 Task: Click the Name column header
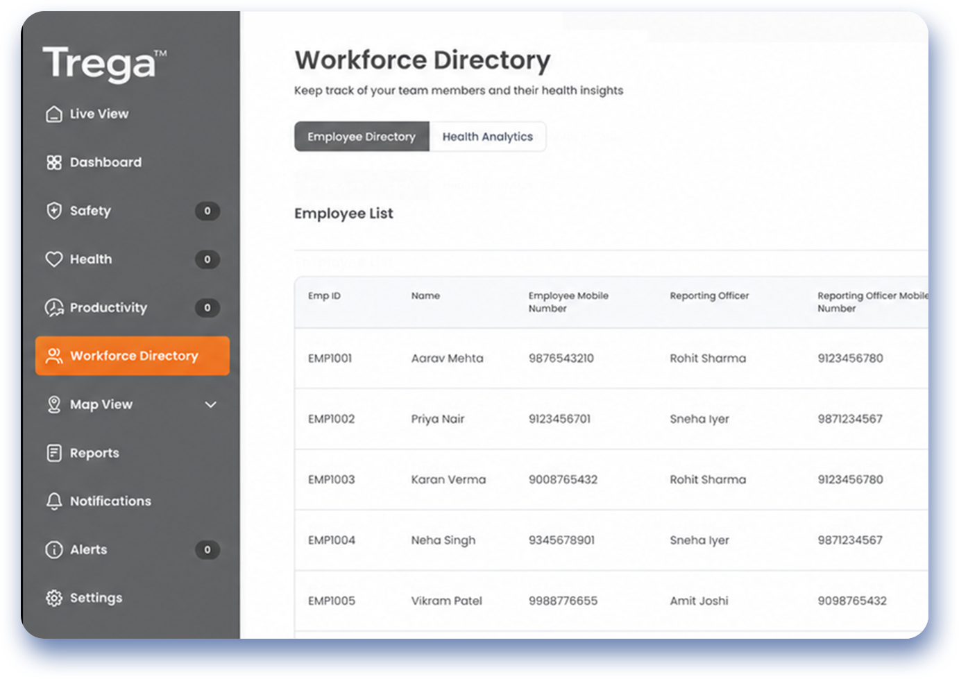click(425, 295)
